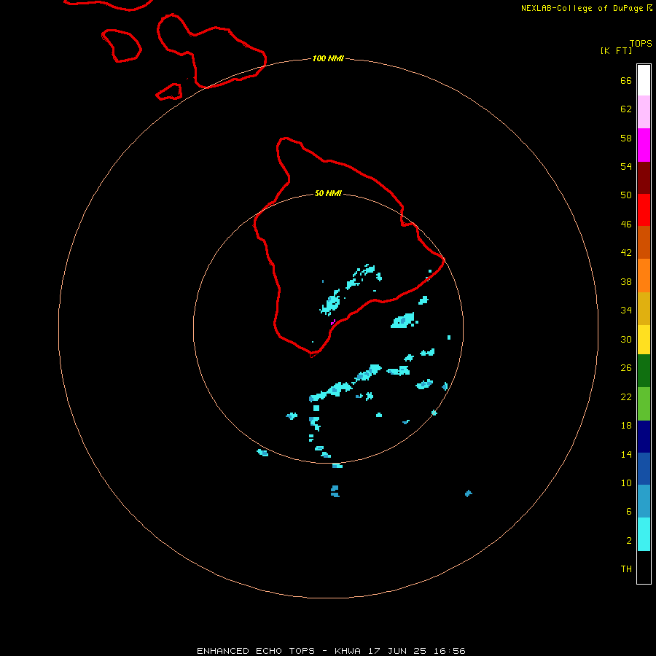Screen dimensions: 656x656
Task: Click the yellow 34 kft legend swatch
Action: (644, 339)
